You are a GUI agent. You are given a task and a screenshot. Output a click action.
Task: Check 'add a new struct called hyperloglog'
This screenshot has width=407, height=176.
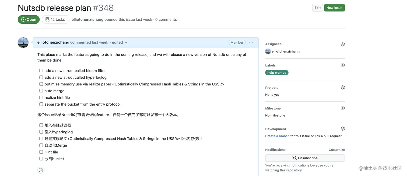click(x=41, y=77)
